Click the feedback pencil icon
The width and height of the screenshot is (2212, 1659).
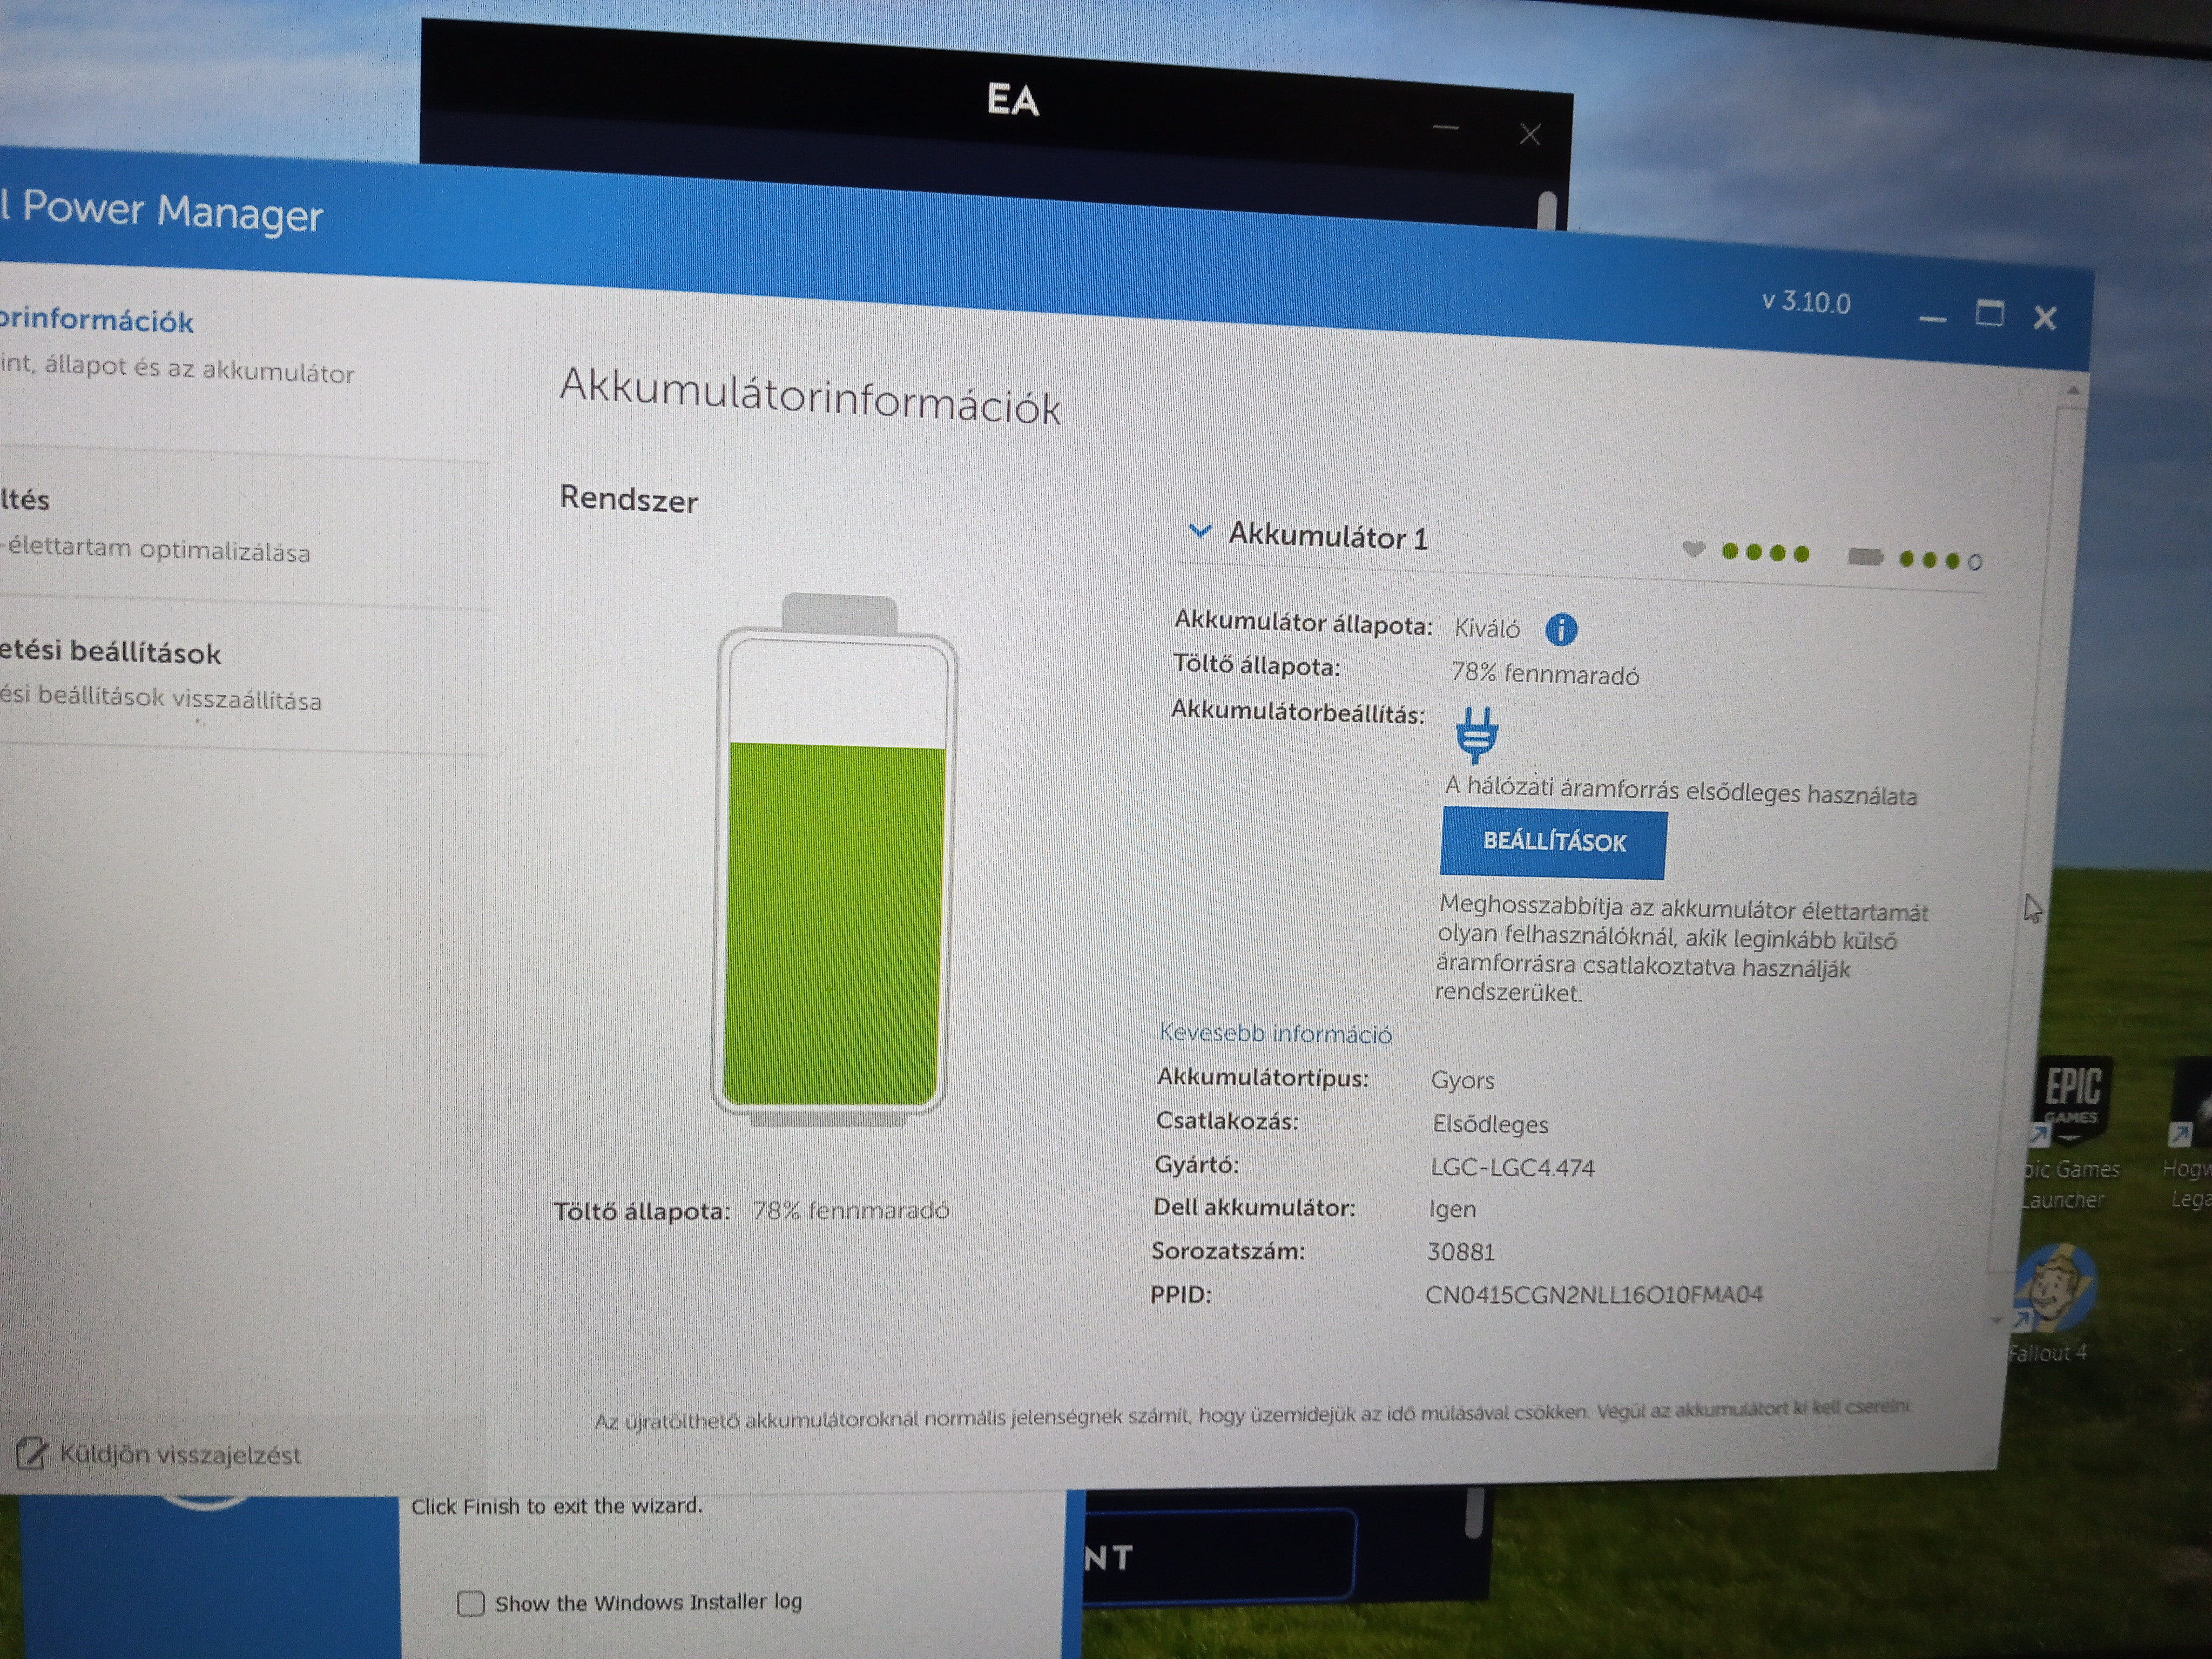pos(31,1453)
